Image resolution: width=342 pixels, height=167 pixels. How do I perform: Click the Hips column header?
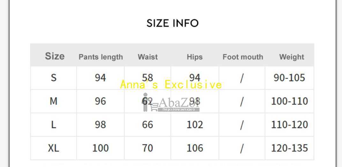coord(195,57)
